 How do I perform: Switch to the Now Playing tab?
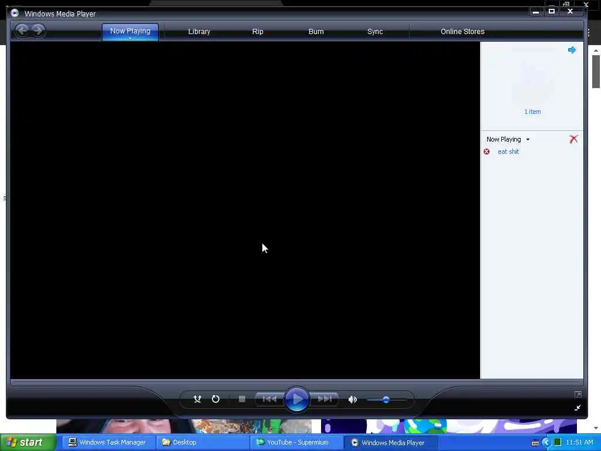[130, 31]
